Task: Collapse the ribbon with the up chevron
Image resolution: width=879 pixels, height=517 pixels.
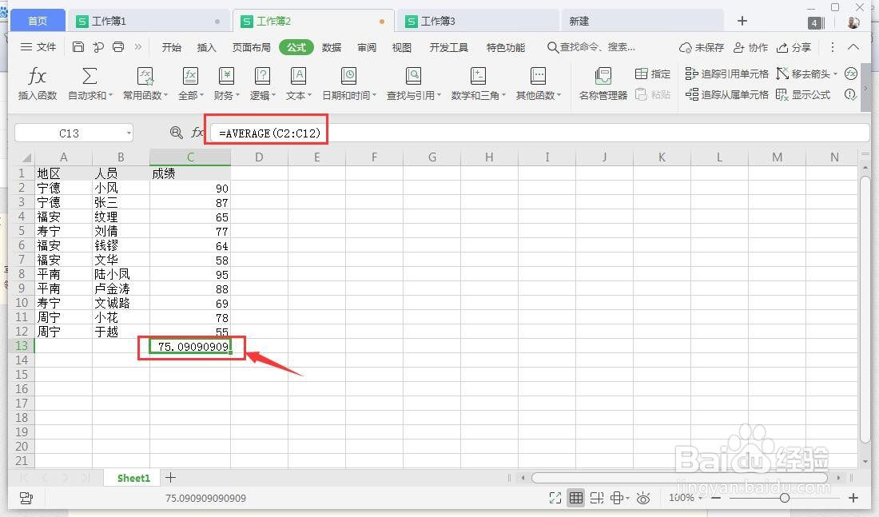Action: (x=853, y=47)
